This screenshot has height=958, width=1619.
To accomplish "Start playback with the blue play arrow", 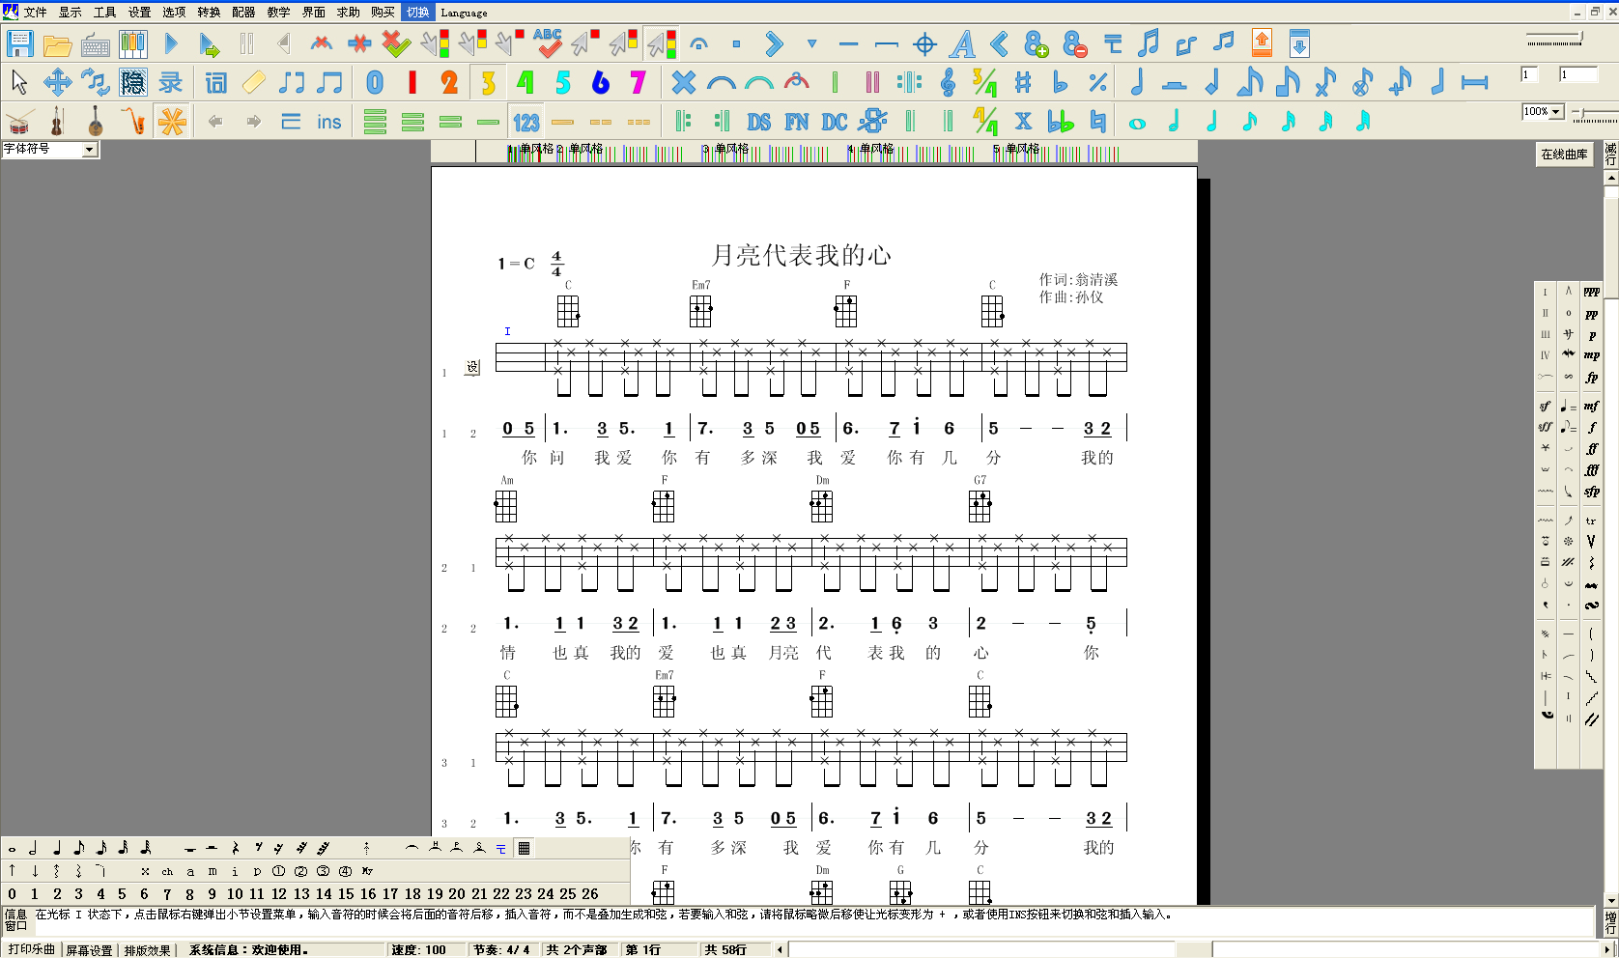I will point(171,44).
